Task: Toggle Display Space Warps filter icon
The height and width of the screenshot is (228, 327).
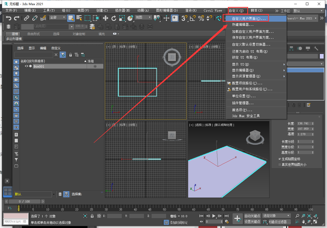Action: [16, 92]
